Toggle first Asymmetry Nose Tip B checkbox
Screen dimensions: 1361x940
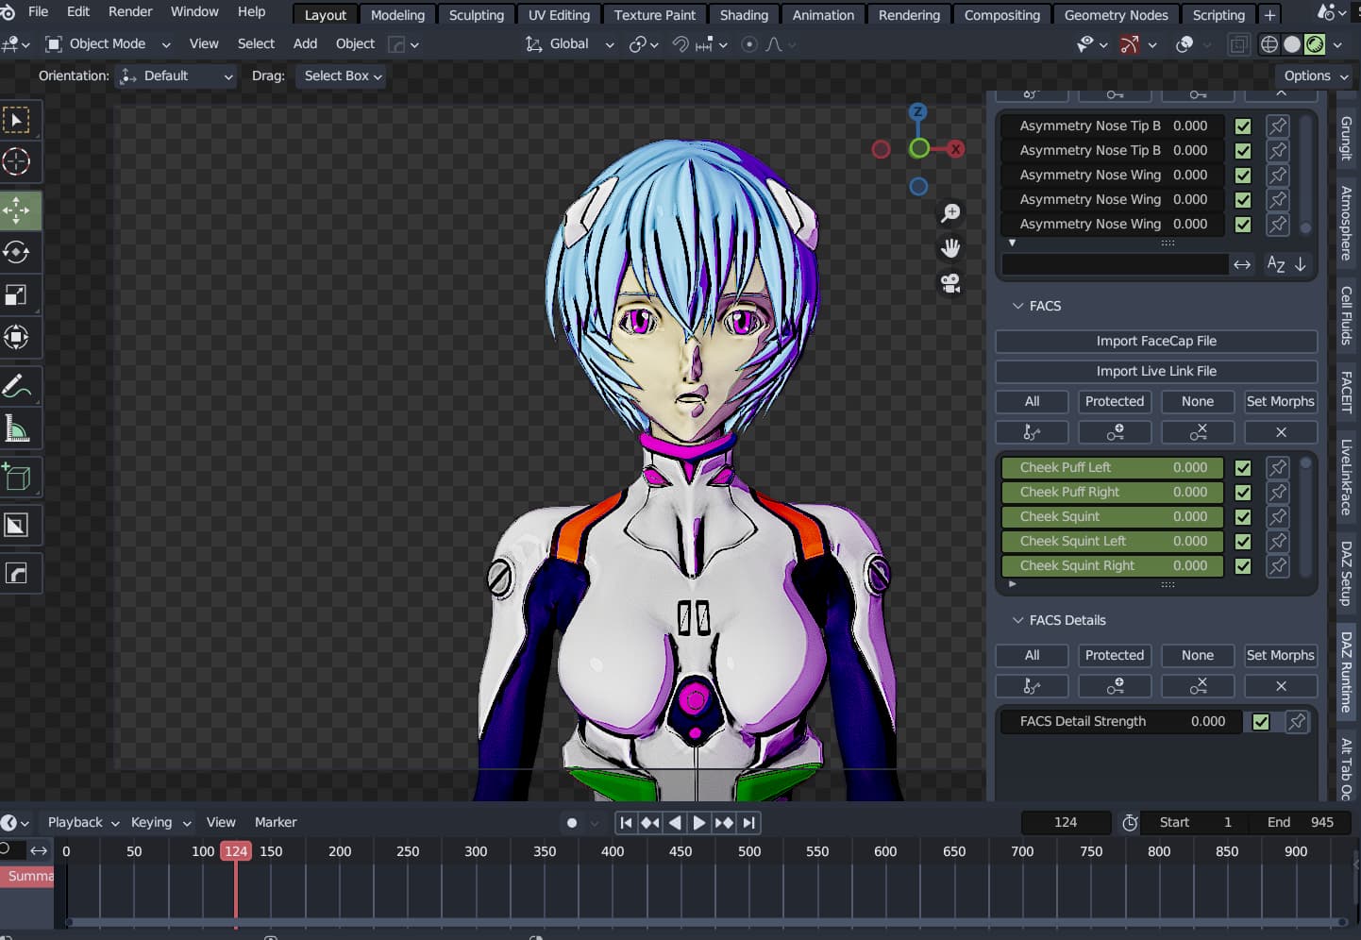point(1243,126)
